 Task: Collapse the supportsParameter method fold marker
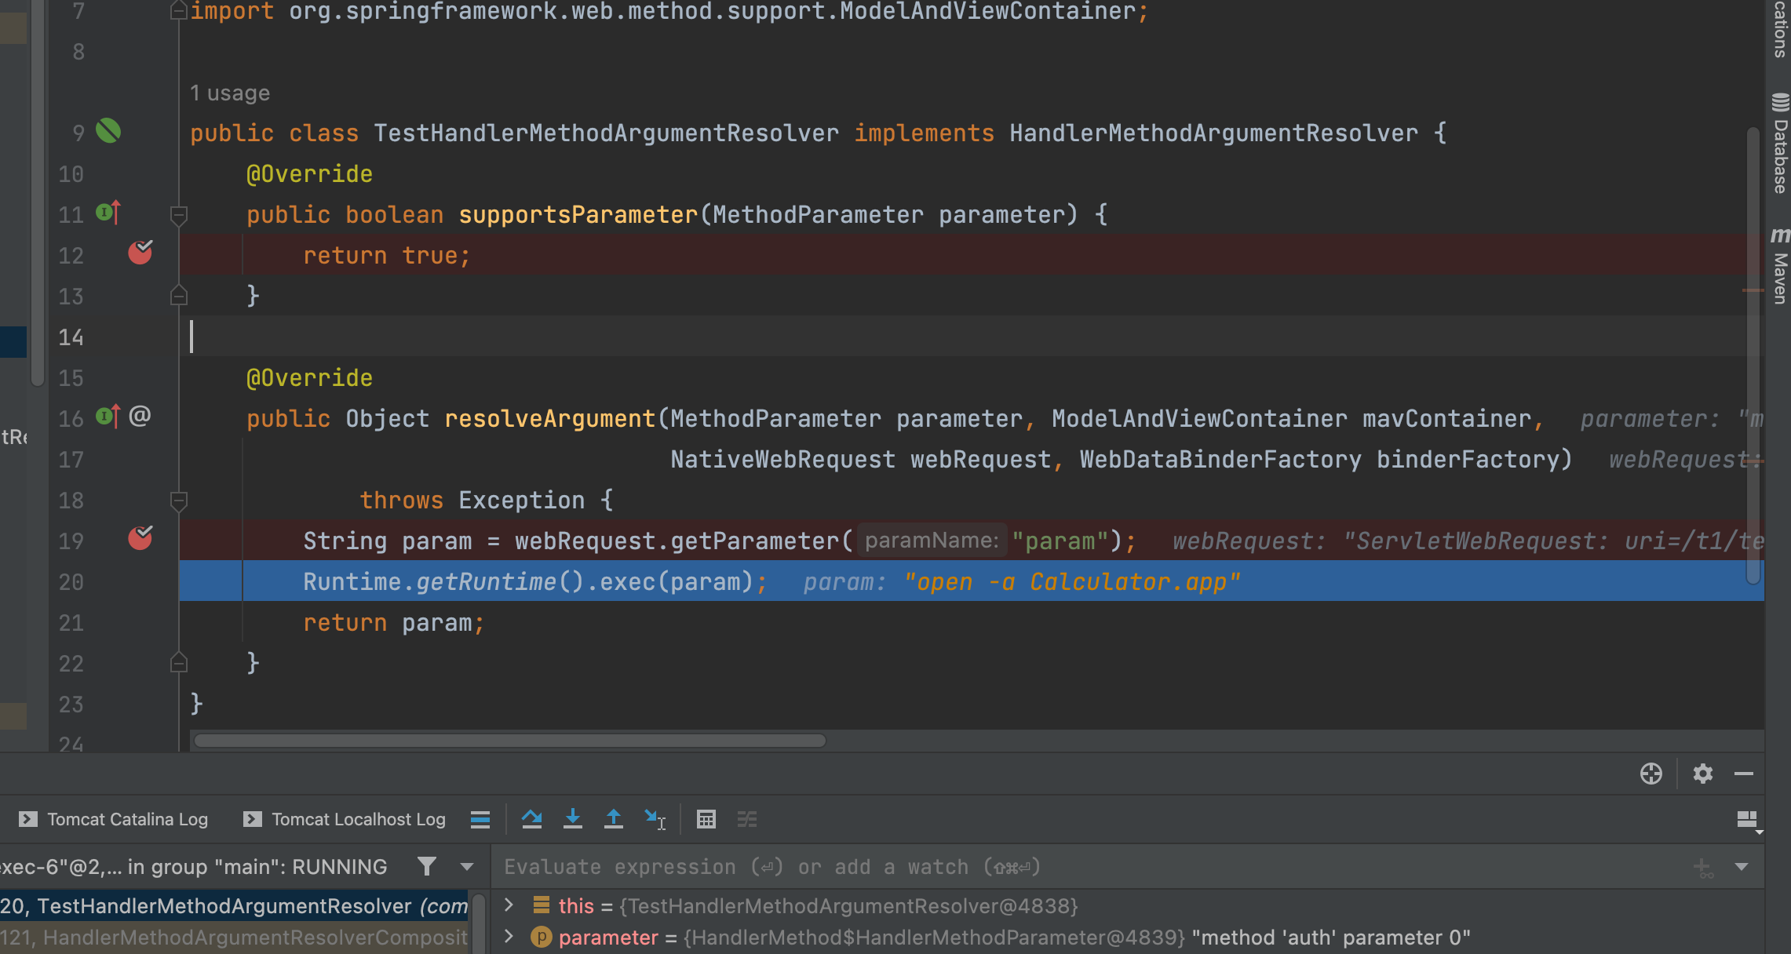pos(179,214)
